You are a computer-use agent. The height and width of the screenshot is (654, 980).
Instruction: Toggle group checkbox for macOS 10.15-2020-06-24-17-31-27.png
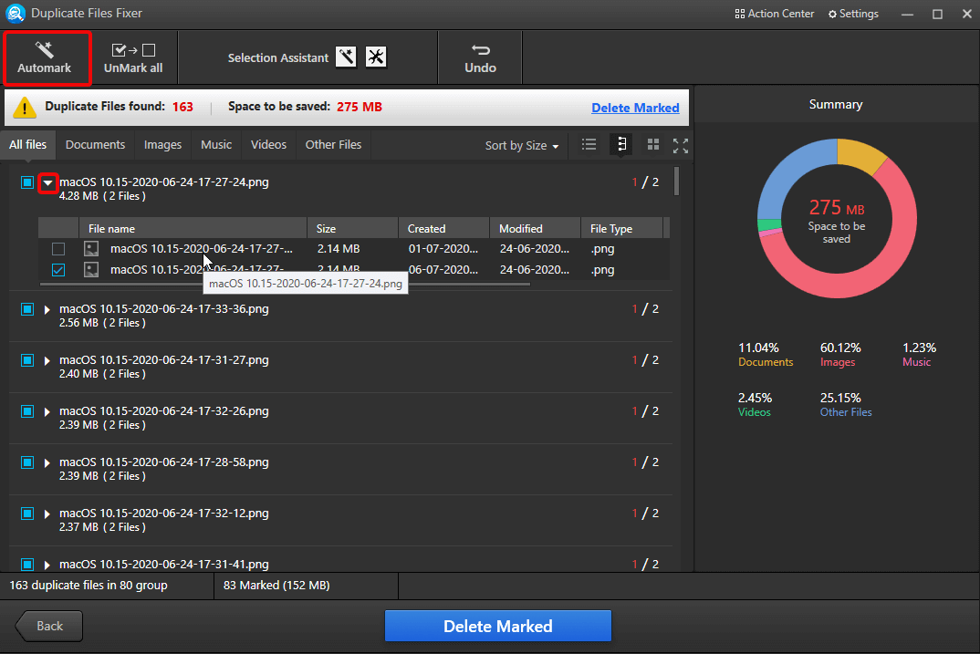tap(26, 360)
